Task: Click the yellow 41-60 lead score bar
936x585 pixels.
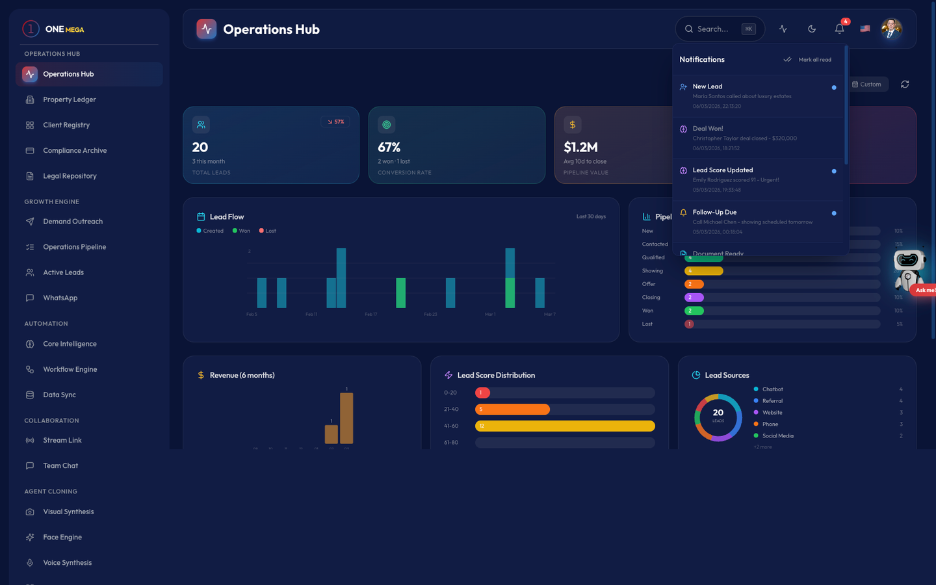Action: pyautogui.click(x=565, y=426)
